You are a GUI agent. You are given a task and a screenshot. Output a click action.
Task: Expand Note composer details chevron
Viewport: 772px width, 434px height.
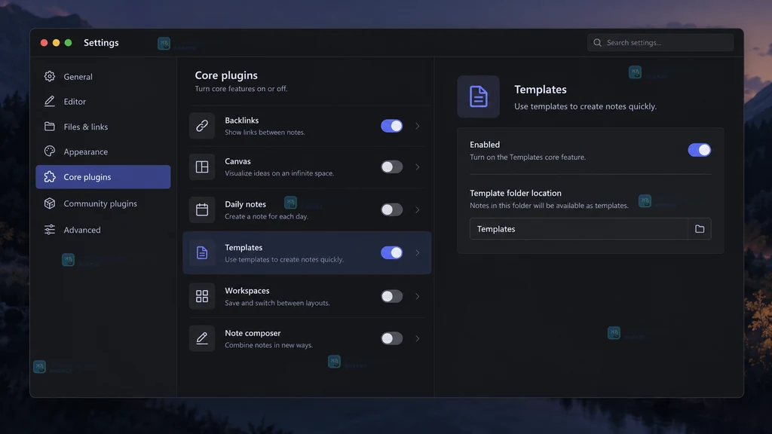[x=418, y=338]
